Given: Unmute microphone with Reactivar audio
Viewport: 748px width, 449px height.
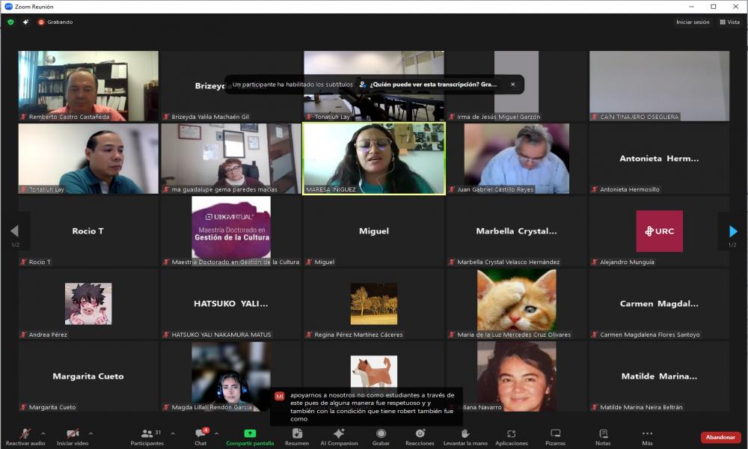Looking at the screenshot, I should (x=25, y=436).
